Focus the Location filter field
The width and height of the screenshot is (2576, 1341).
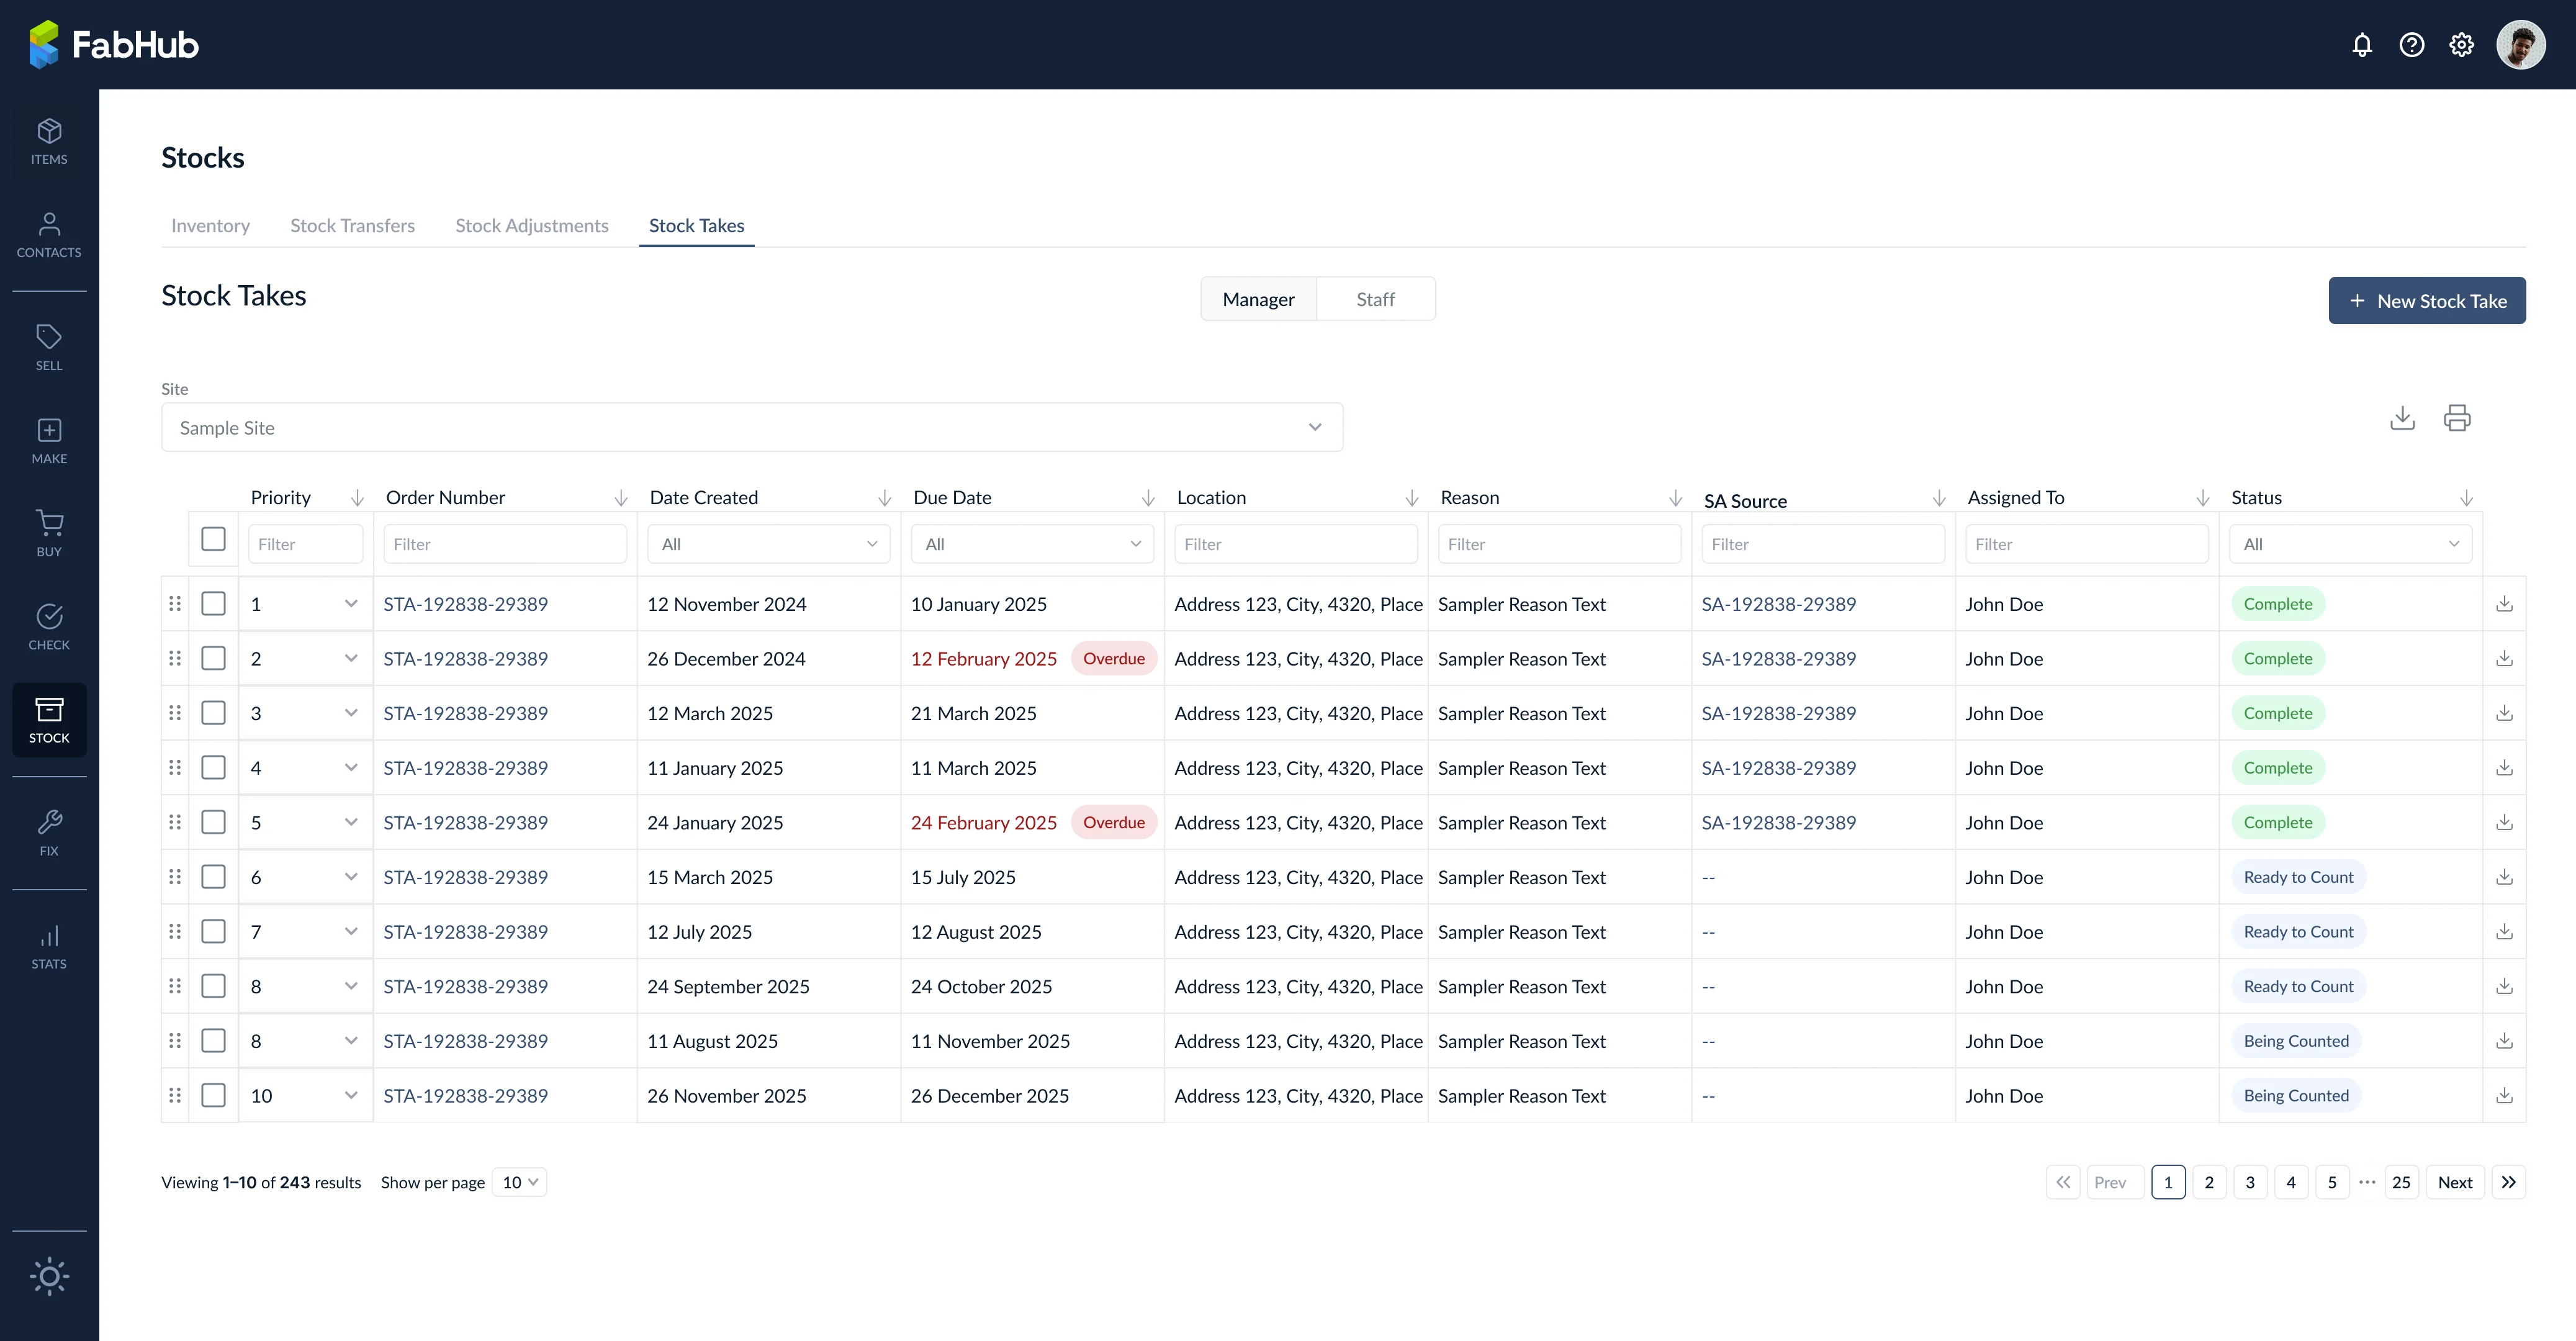coord(1296,544)
